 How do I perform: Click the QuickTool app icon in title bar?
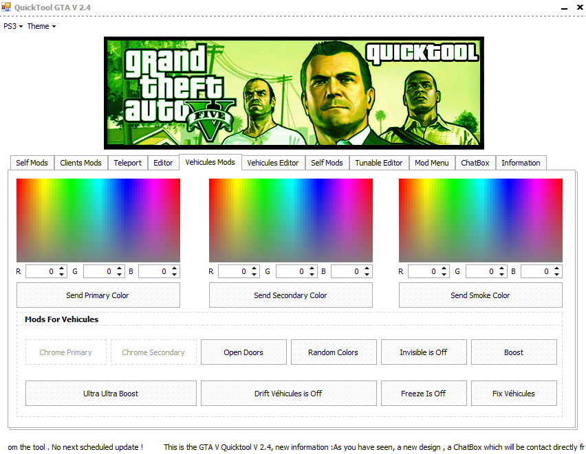[6, 7]
